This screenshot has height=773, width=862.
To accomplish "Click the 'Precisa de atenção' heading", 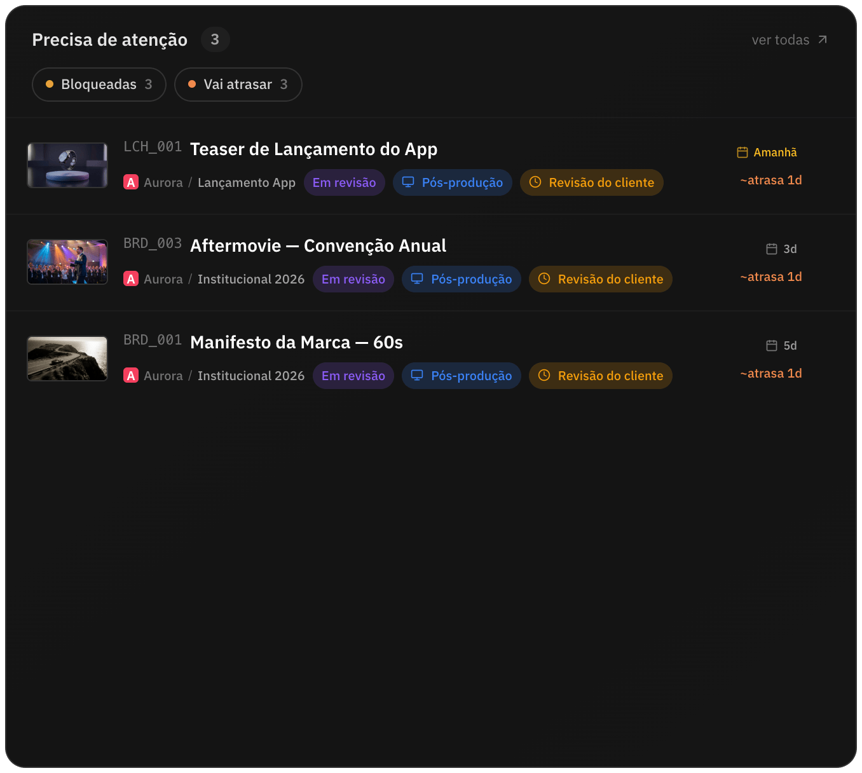I will (x=110, y=40).
